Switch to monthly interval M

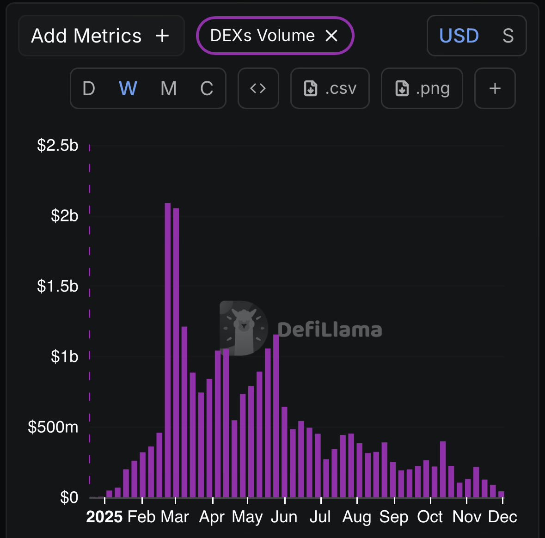click(x=168, y=88)
